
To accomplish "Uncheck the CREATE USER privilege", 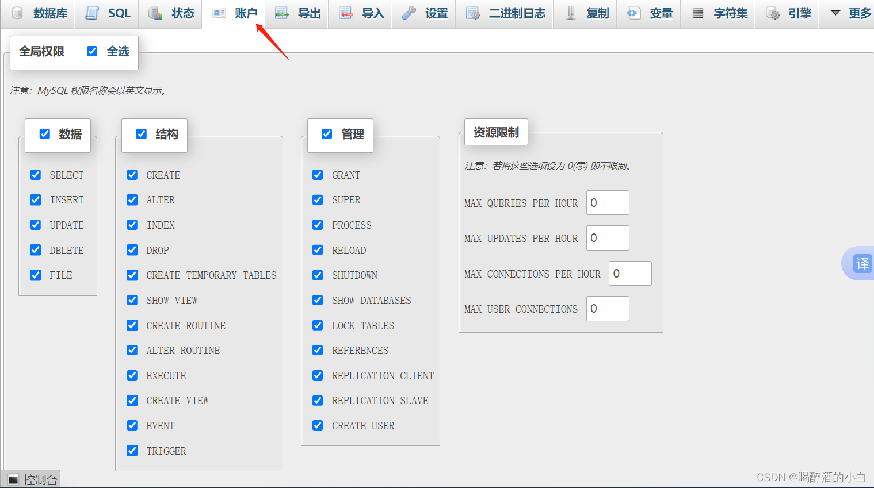I will coord(318,425).
